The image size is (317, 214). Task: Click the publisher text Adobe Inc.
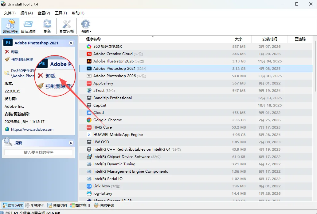pyautogui.click(x=14, y=107)
